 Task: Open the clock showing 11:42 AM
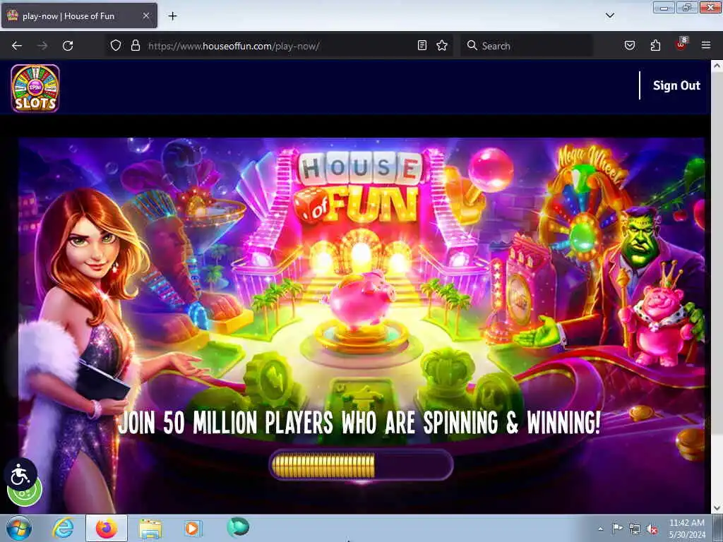687,529
